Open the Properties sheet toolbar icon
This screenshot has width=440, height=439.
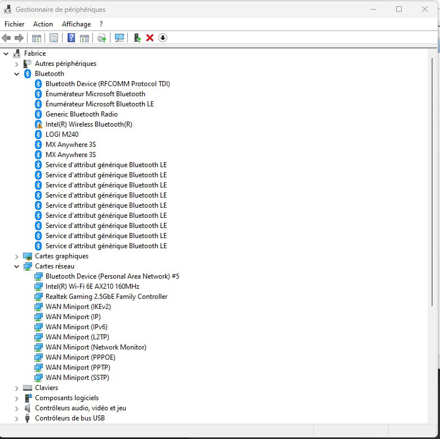(x=54, y=38)
